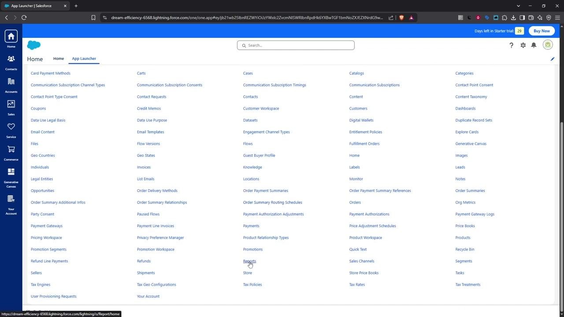Open the User Provisioning Requests link
Image resolution: width=564 pixels, height=317 pixels.
53,296
